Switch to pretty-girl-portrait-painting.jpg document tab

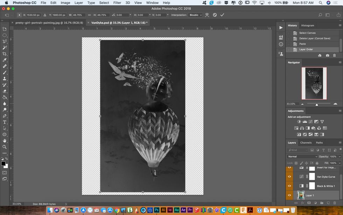(49, 22)
